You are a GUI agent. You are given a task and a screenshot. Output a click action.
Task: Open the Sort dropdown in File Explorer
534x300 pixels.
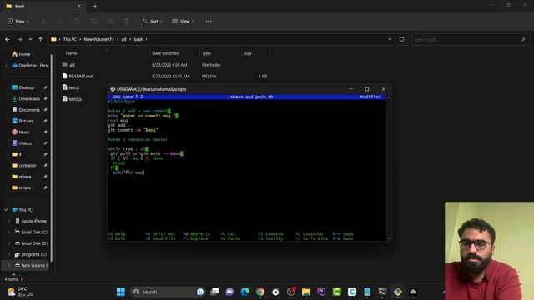click(152, 21)
